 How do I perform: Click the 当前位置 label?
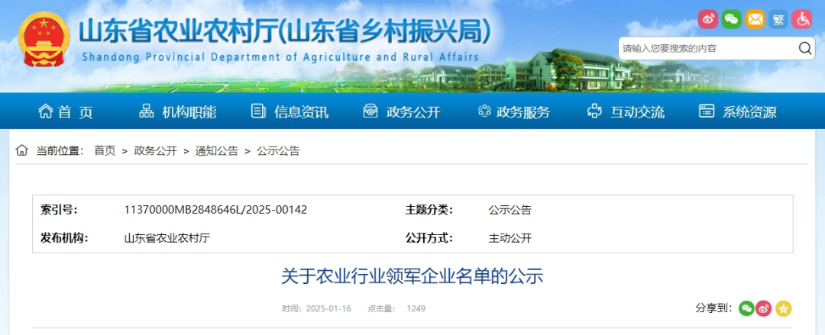tap(60, 151)
